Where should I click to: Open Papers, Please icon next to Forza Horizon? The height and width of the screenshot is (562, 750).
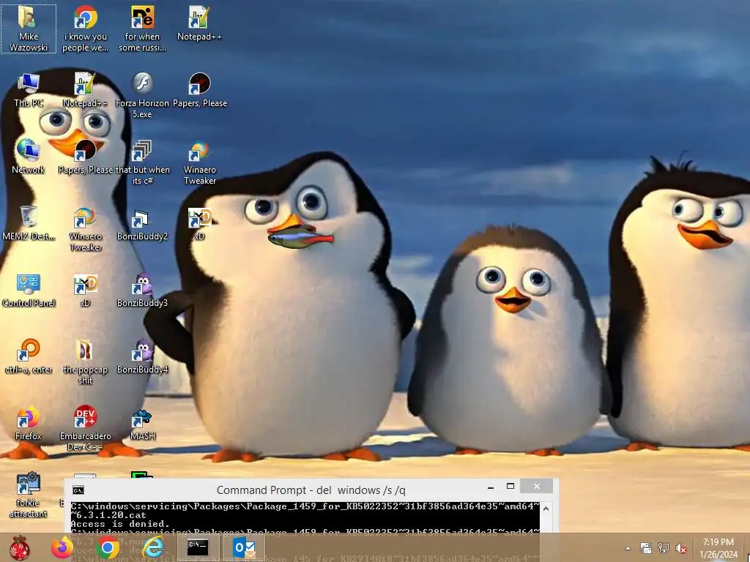[x=199, y=90]
